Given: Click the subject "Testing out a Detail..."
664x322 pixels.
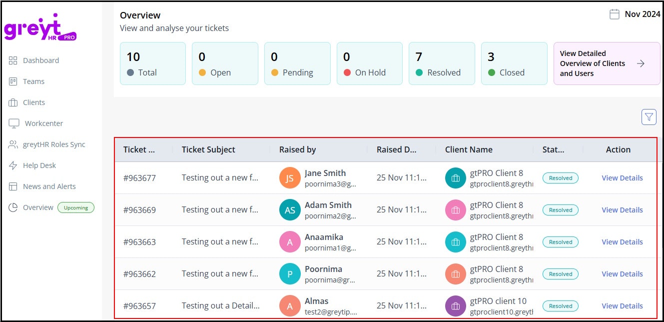Looking at the screenshot, I should point(220,306).
